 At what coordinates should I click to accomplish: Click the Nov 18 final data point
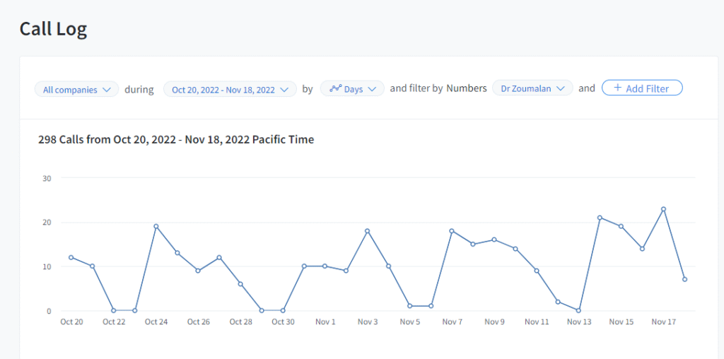tap(684, 279)
